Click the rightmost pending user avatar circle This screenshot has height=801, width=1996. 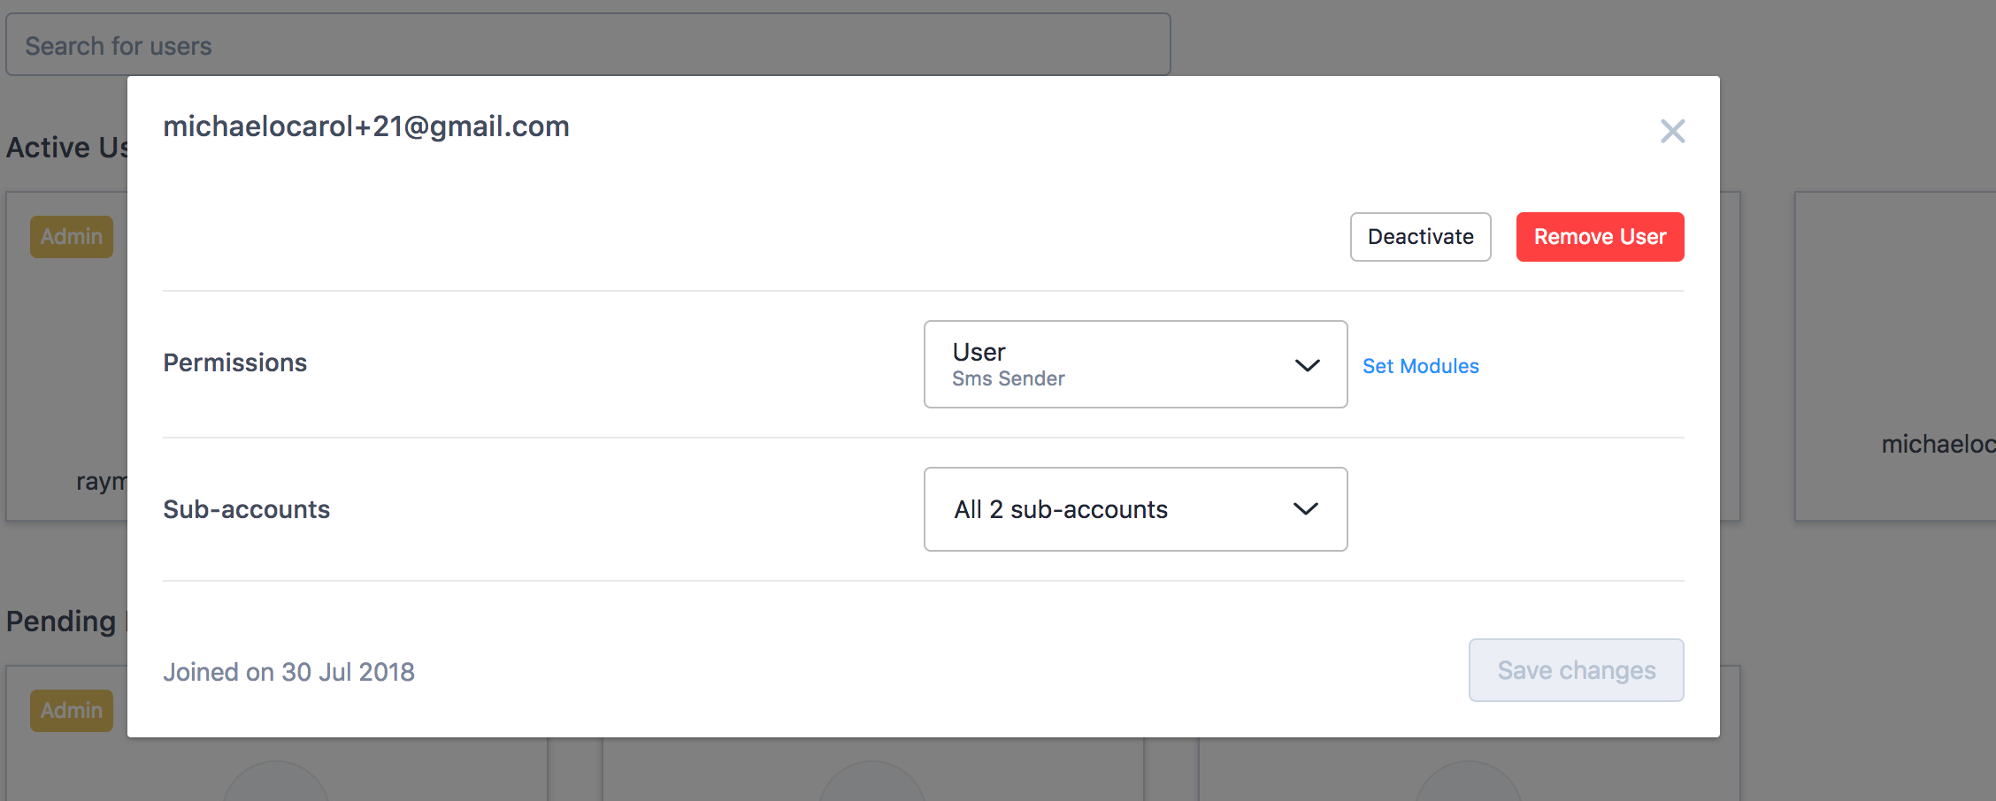[x=1469, y=782]
